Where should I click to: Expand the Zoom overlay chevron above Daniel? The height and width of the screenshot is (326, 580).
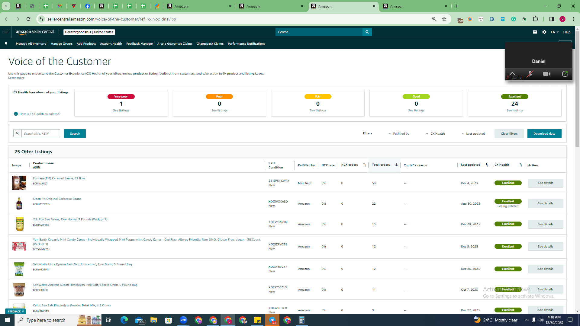[512, 73]
